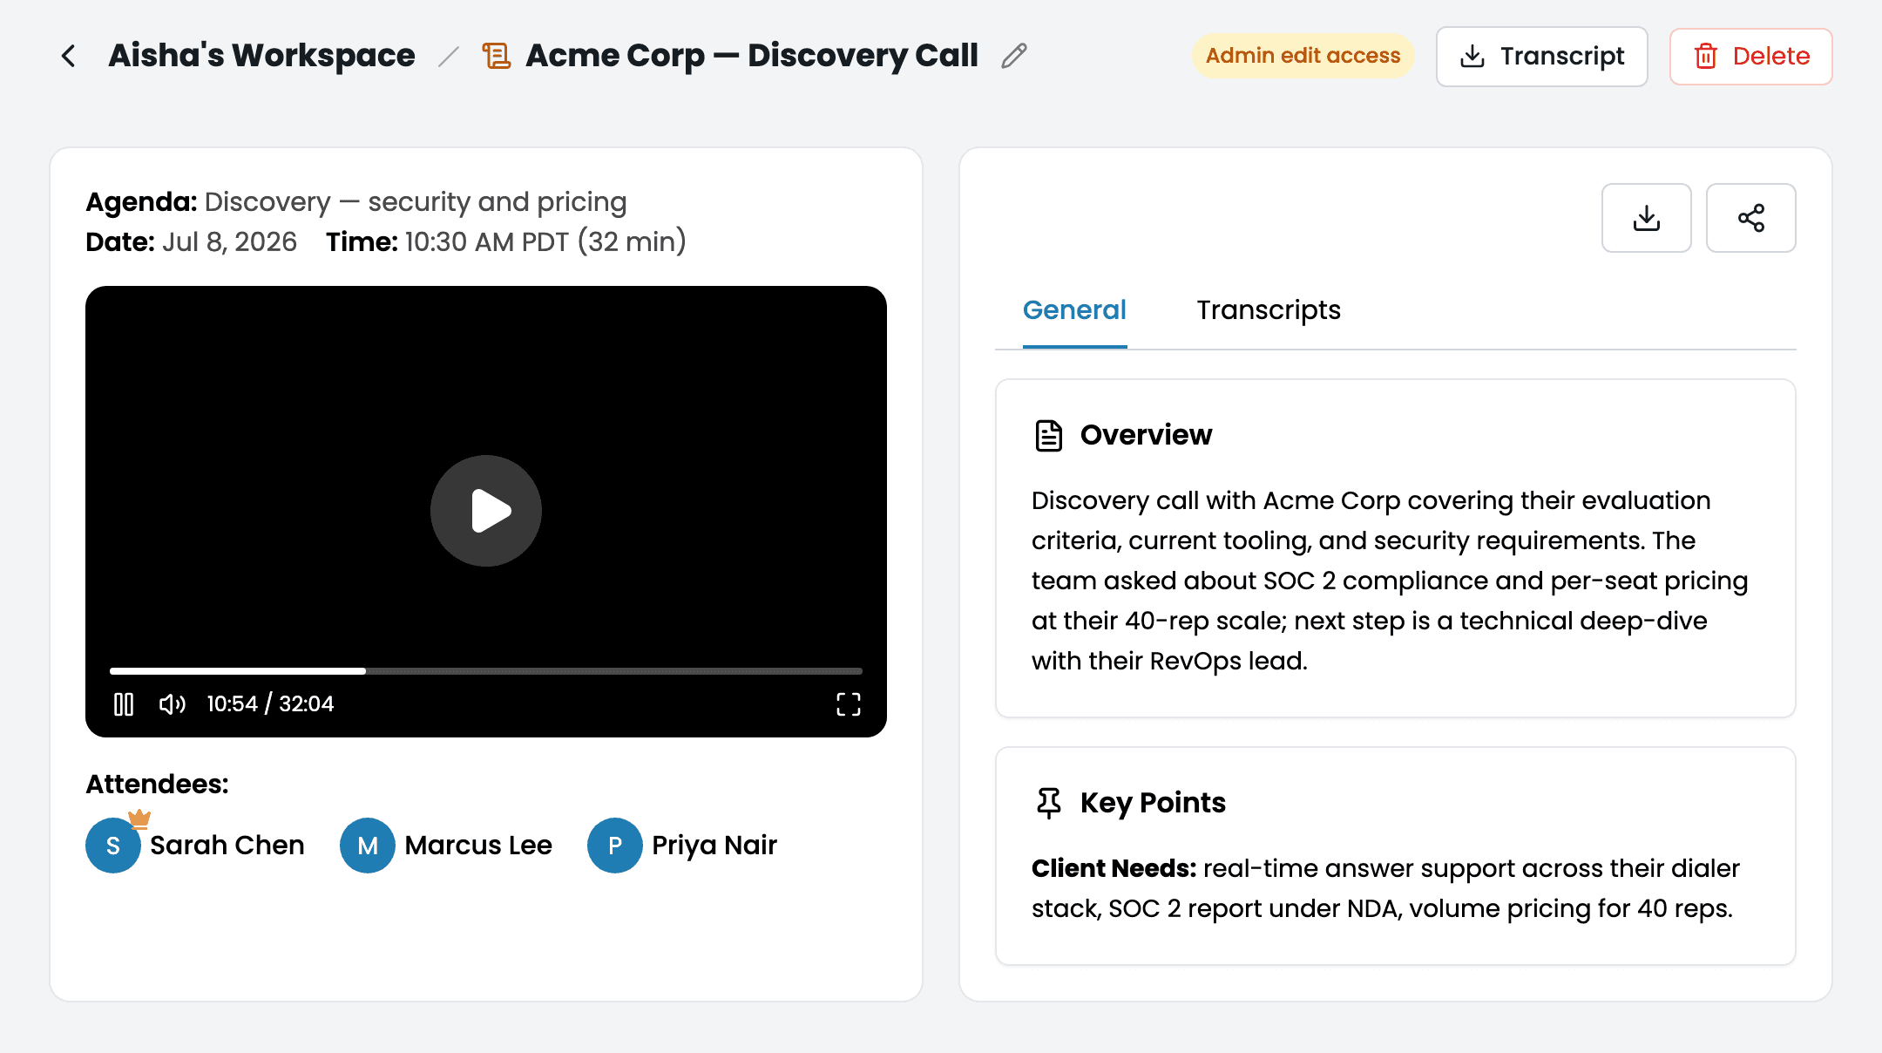Click the name Marcus Lee

pos(478,846)
